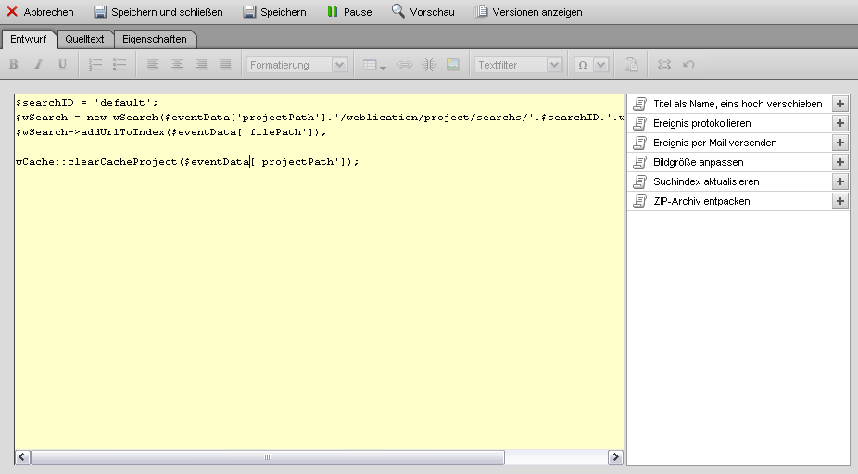Click scroll right arrow of code editor
Screen dimensions: 858x474
(615, 457)
